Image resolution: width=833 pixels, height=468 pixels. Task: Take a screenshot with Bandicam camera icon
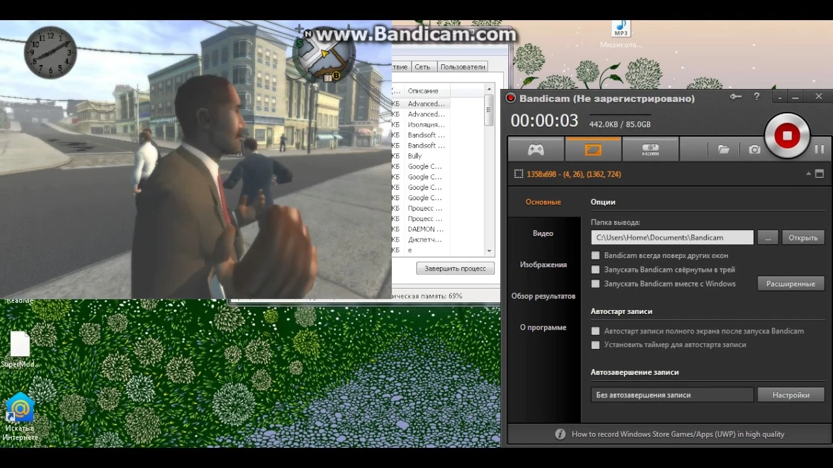(x=754, y=149)
